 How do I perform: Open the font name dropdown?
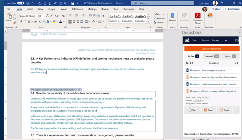click(x=37, y=16)
